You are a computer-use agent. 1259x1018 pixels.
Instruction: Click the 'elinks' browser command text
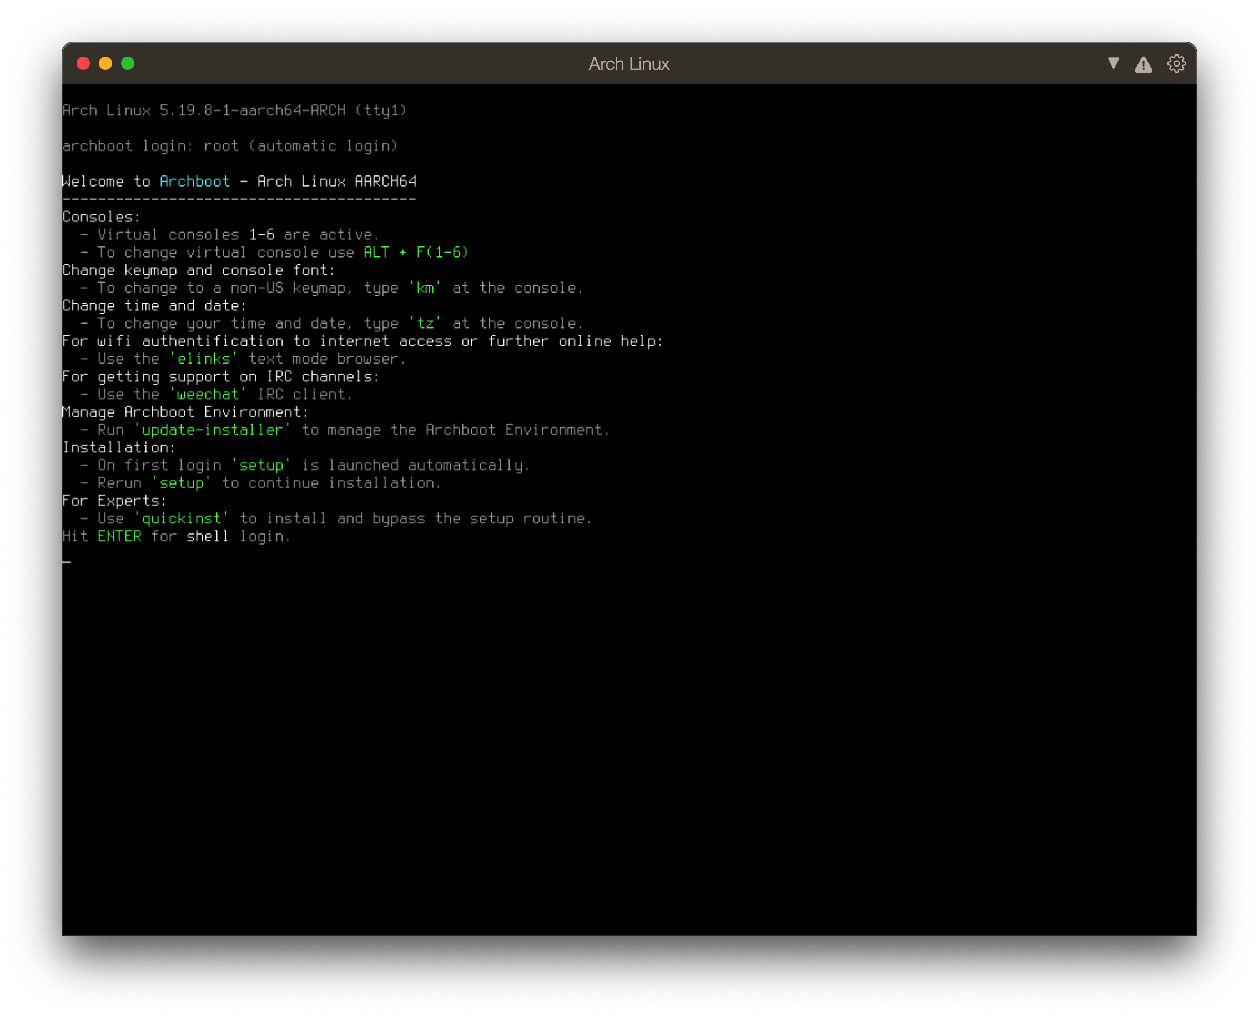[x=204, y=359]
